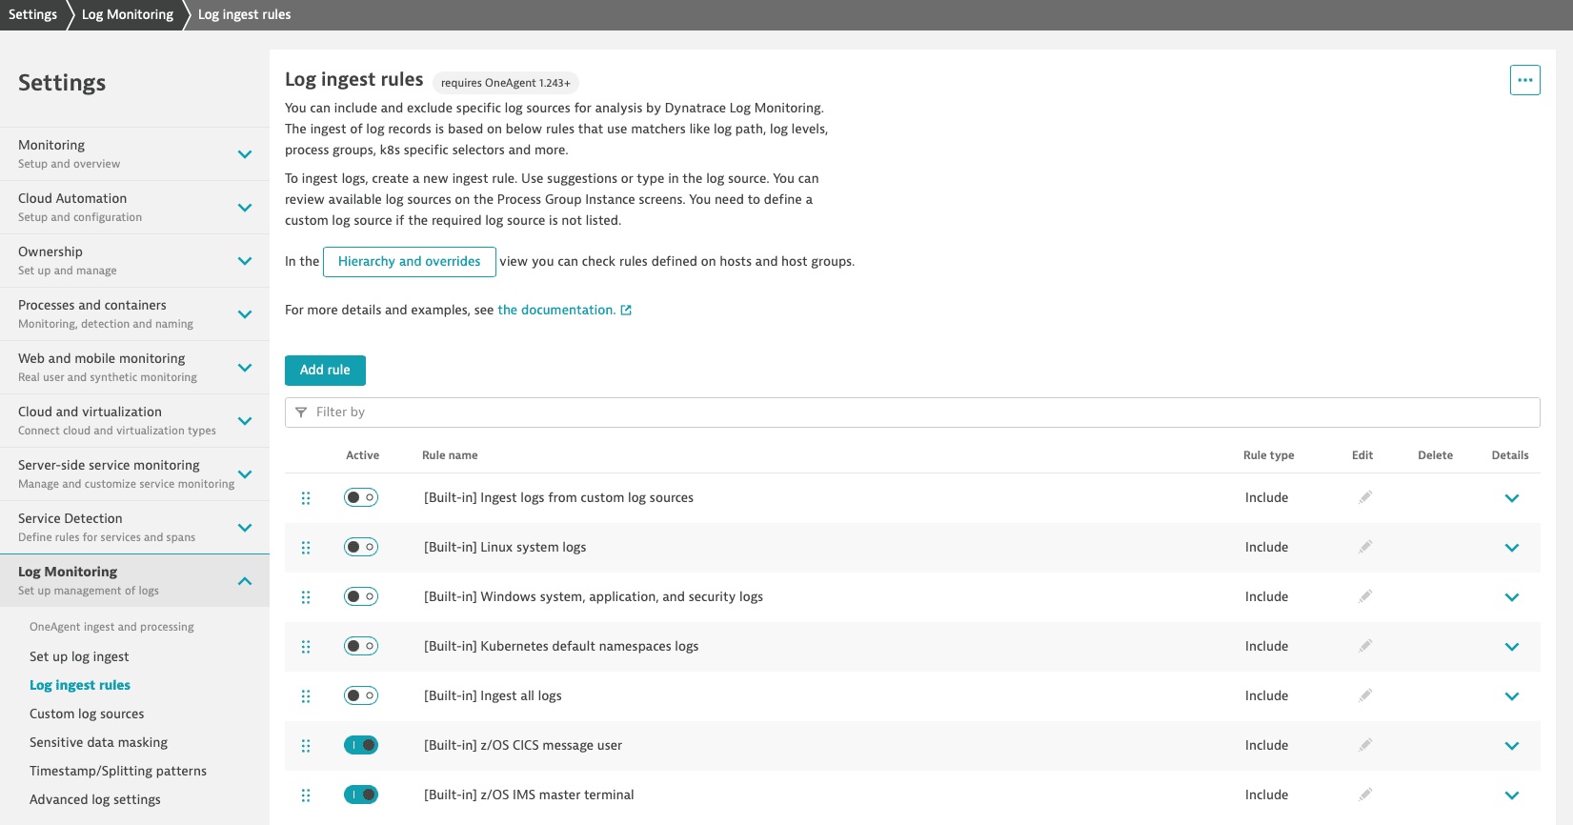Expand details of Ingest all logs rule

[1512, 696]
